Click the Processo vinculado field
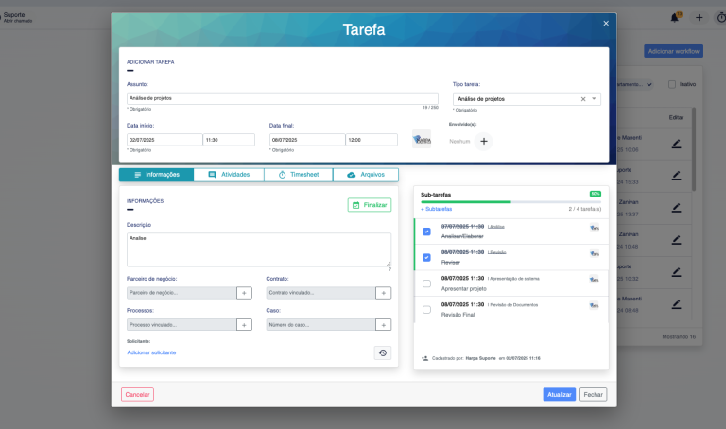Image resolution: width=726 pixels, height=429 pixels. [181, 325]
